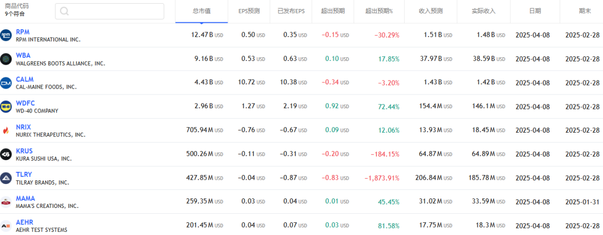Click the −184.15% surprise percentage

tap(386, 154)
